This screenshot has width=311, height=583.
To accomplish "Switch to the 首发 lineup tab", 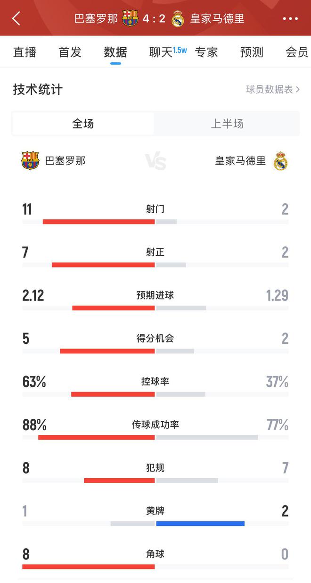I will pyautogui.click(x=70, y=52).
